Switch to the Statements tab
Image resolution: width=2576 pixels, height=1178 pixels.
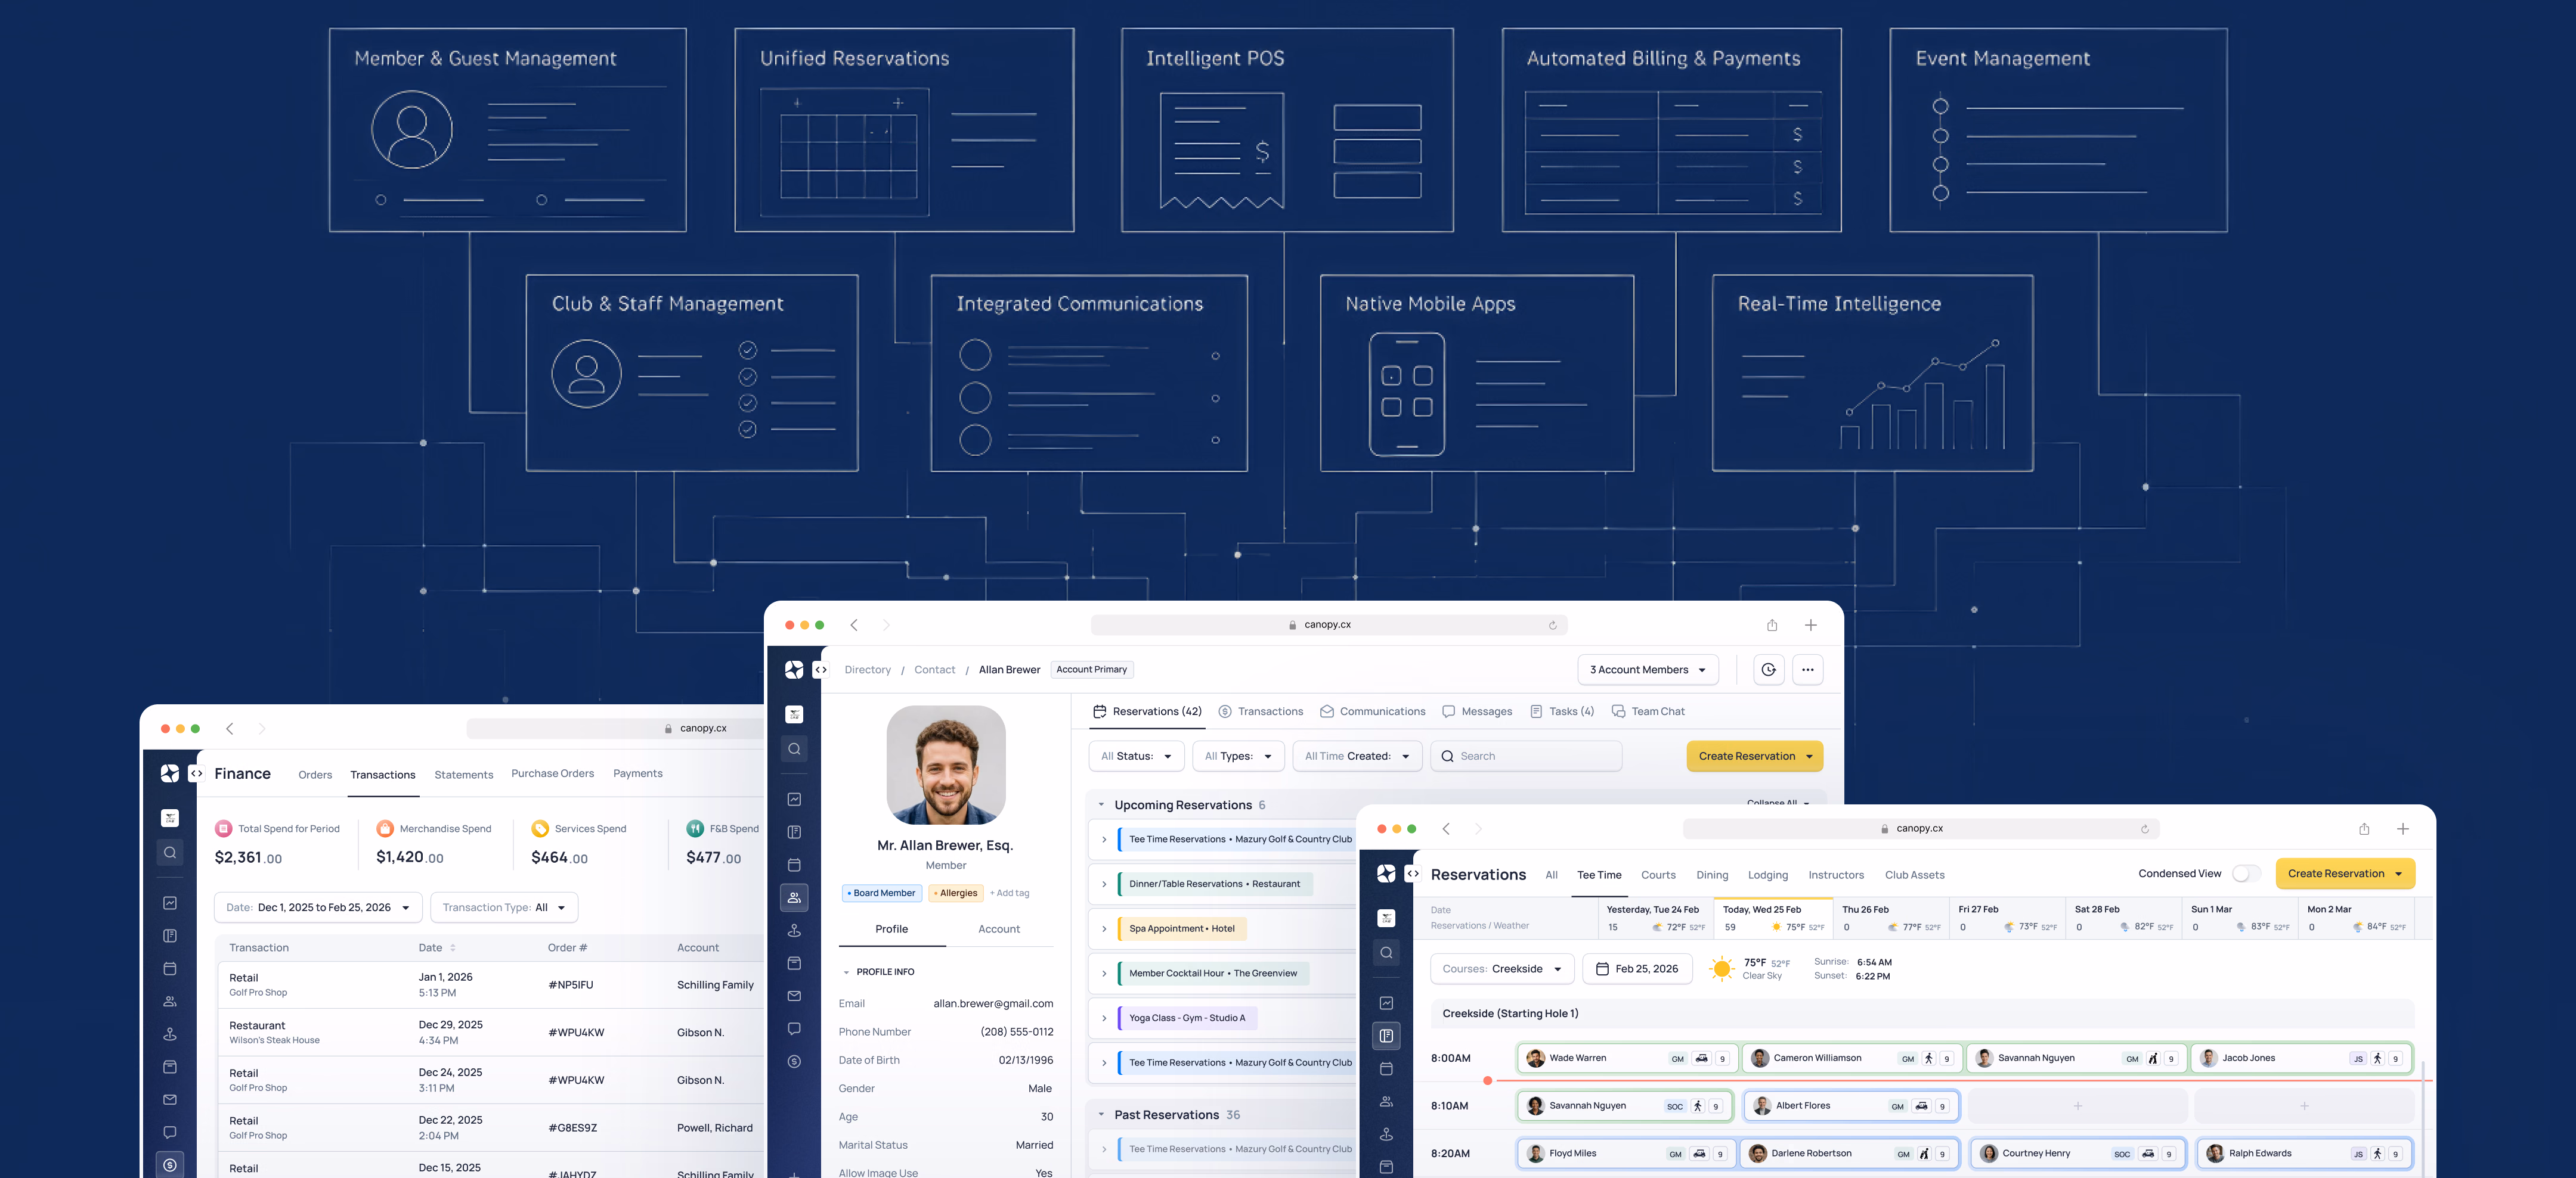(464, 775)
